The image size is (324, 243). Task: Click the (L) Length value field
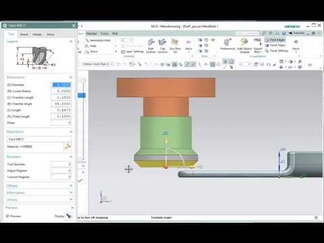pyautogui.click(x=61, y=110)
